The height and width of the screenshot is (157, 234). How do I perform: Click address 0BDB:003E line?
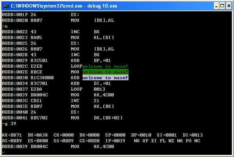point(15,106)
